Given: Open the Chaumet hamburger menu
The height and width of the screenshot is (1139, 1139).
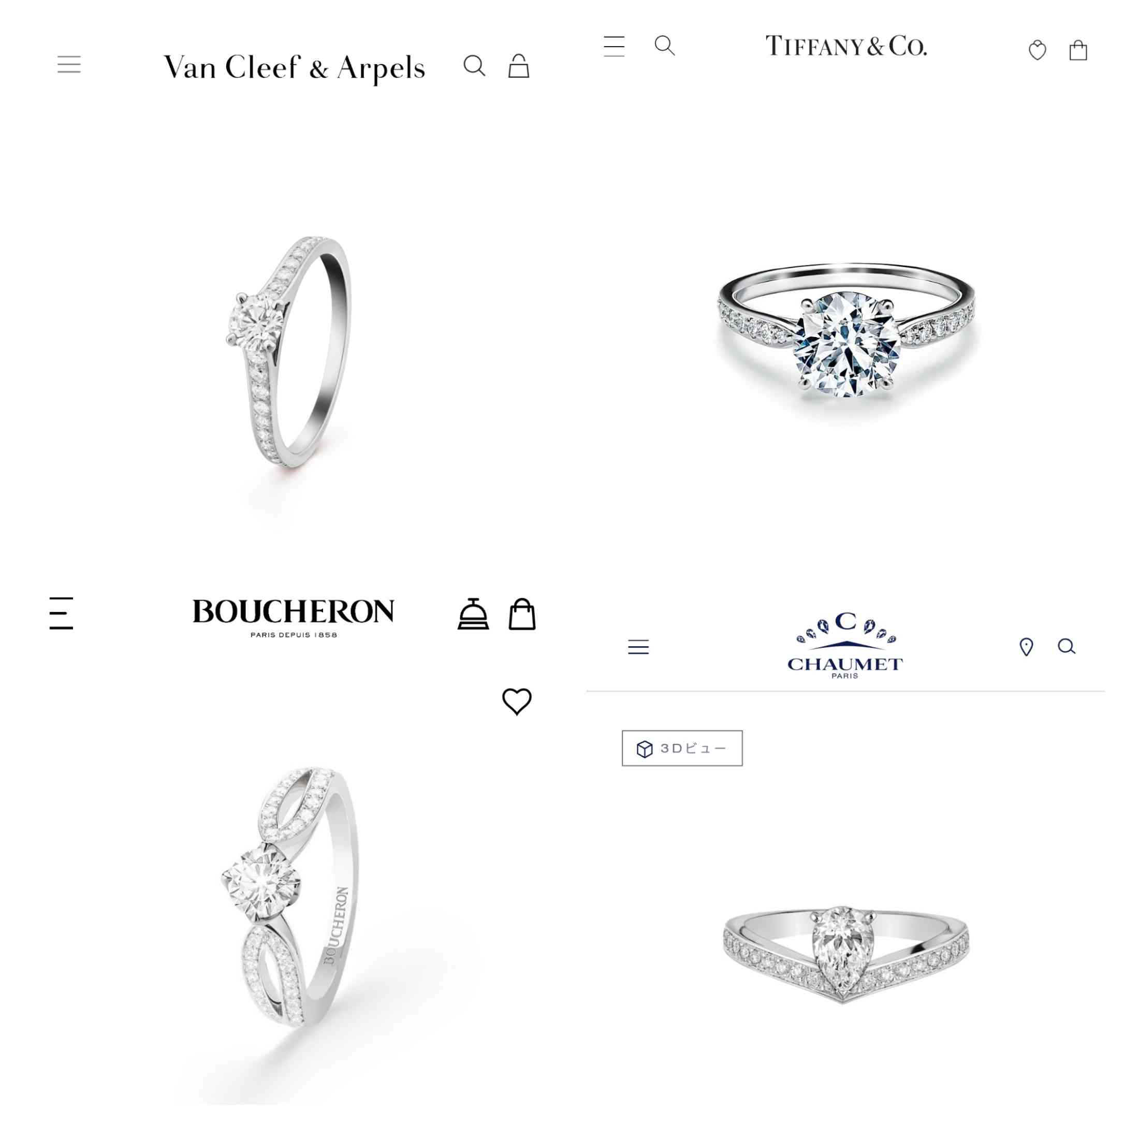Looking at the screenshot, I should [x=638, y=647].
